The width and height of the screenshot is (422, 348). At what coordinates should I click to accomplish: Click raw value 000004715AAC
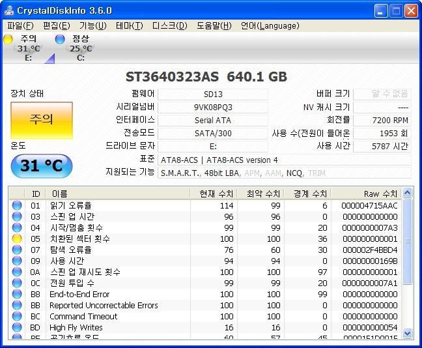tap(369, 206)
